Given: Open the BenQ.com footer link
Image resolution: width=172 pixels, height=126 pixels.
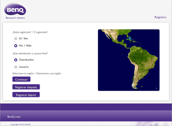Looking at the screenshot, I should click(x=14, y=117).
